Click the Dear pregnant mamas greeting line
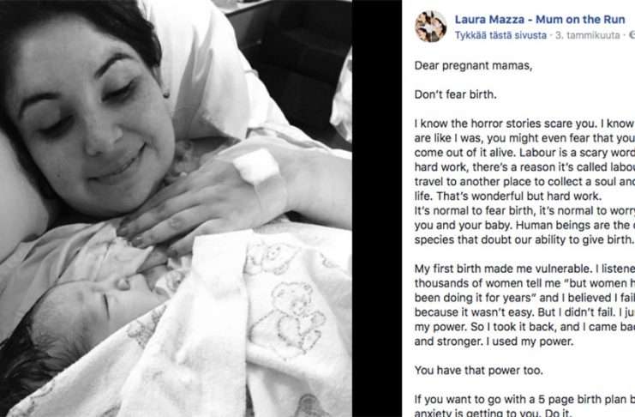 coord(473,66)
